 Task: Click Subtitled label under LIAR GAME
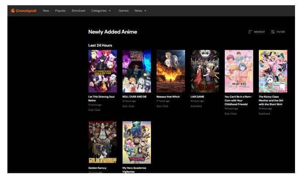(x=196, y=106)
